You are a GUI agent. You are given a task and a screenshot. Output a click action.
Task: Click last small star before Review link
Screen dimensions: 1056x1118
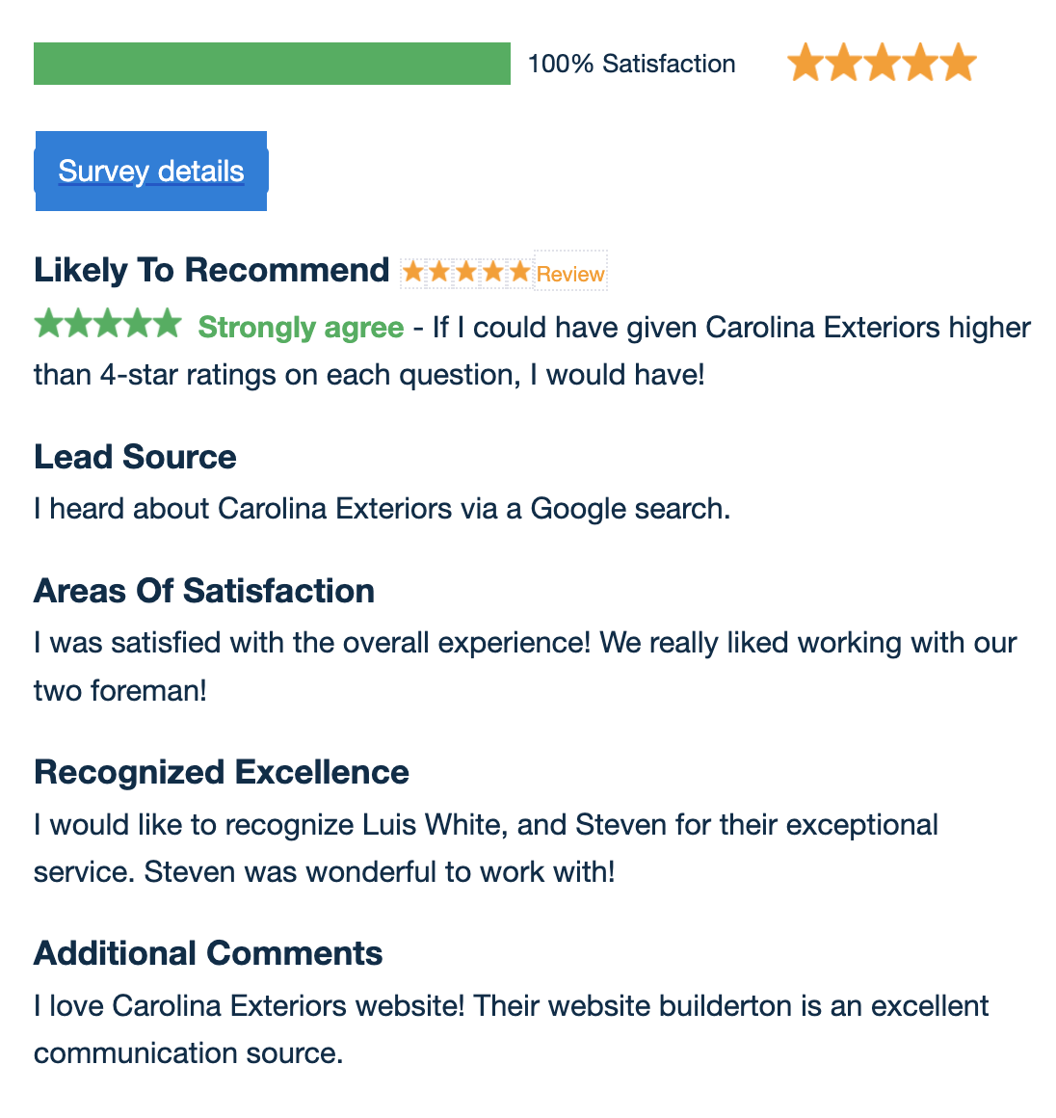(x=520, y=272)
